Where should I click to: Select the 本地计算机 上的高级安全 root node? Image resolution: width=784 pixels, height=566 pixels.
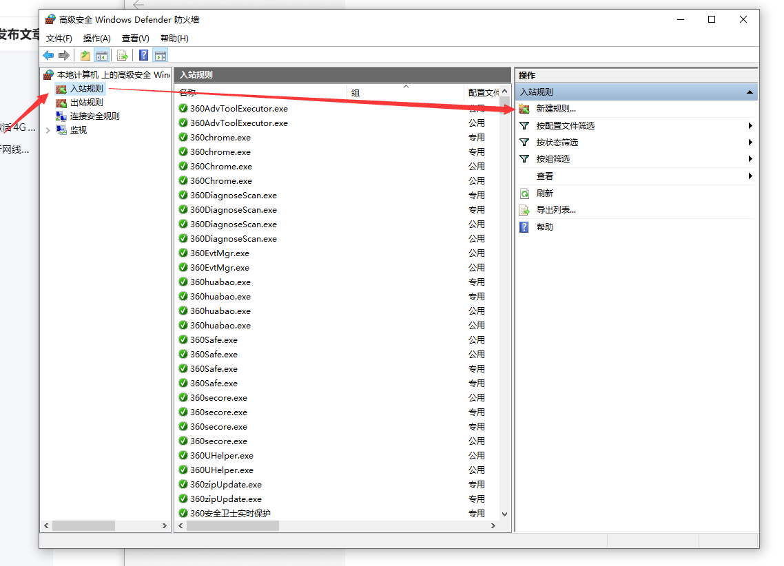(x=107, y=75)
